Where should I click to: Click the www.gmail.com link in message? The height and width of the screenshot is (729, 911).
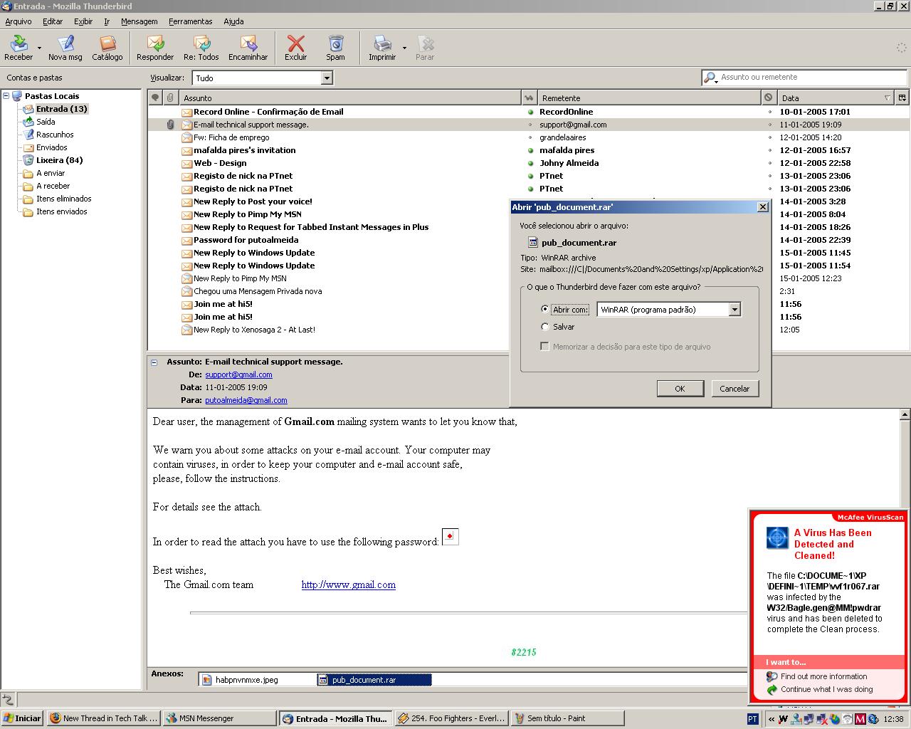348,584
